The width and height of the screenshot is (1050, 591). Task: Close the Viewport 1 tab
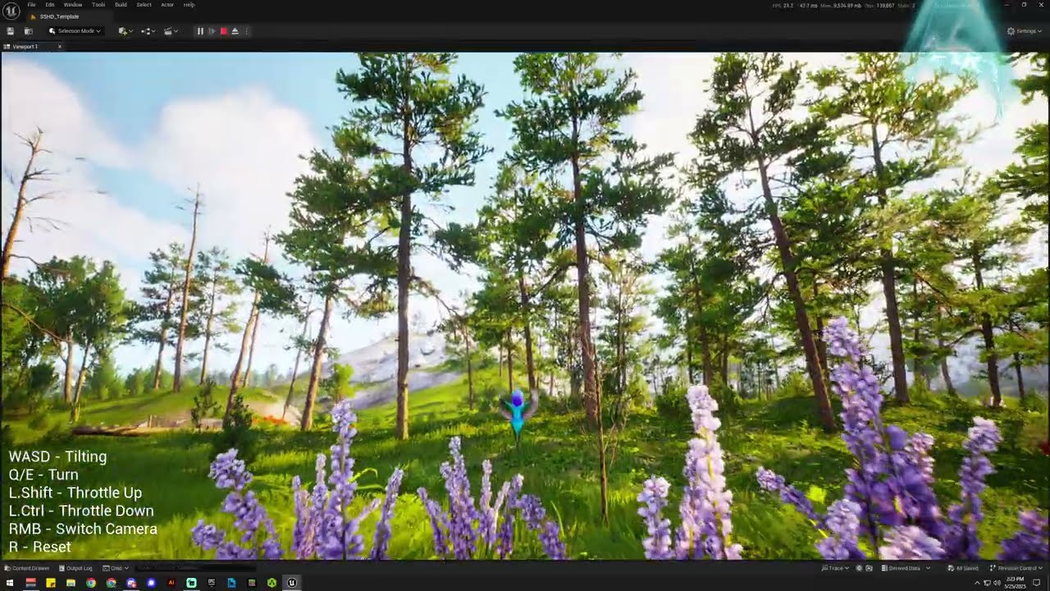[59, 47]
